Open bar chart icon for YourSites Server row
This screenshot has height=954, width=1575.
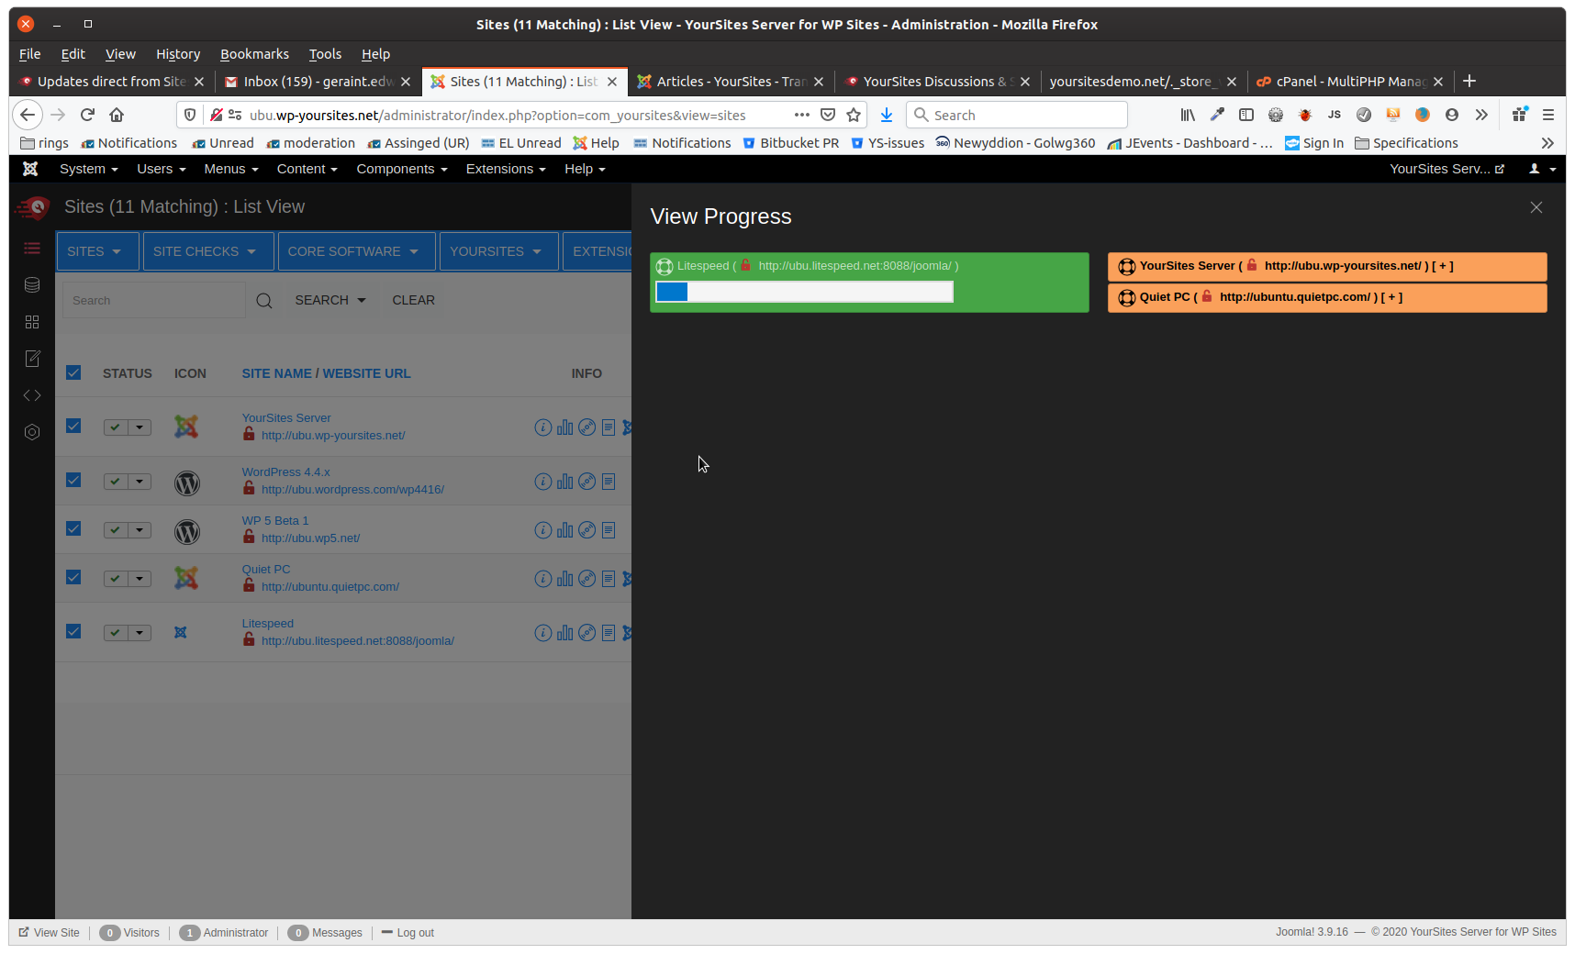(x=565, y=427)
